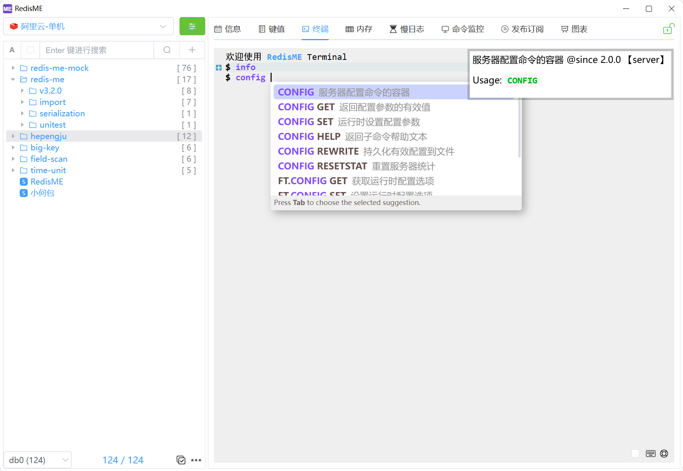Click the folder icon of time-unit
Screen dimensions: 683x471
pyautogui.click(x=24, y=171)
